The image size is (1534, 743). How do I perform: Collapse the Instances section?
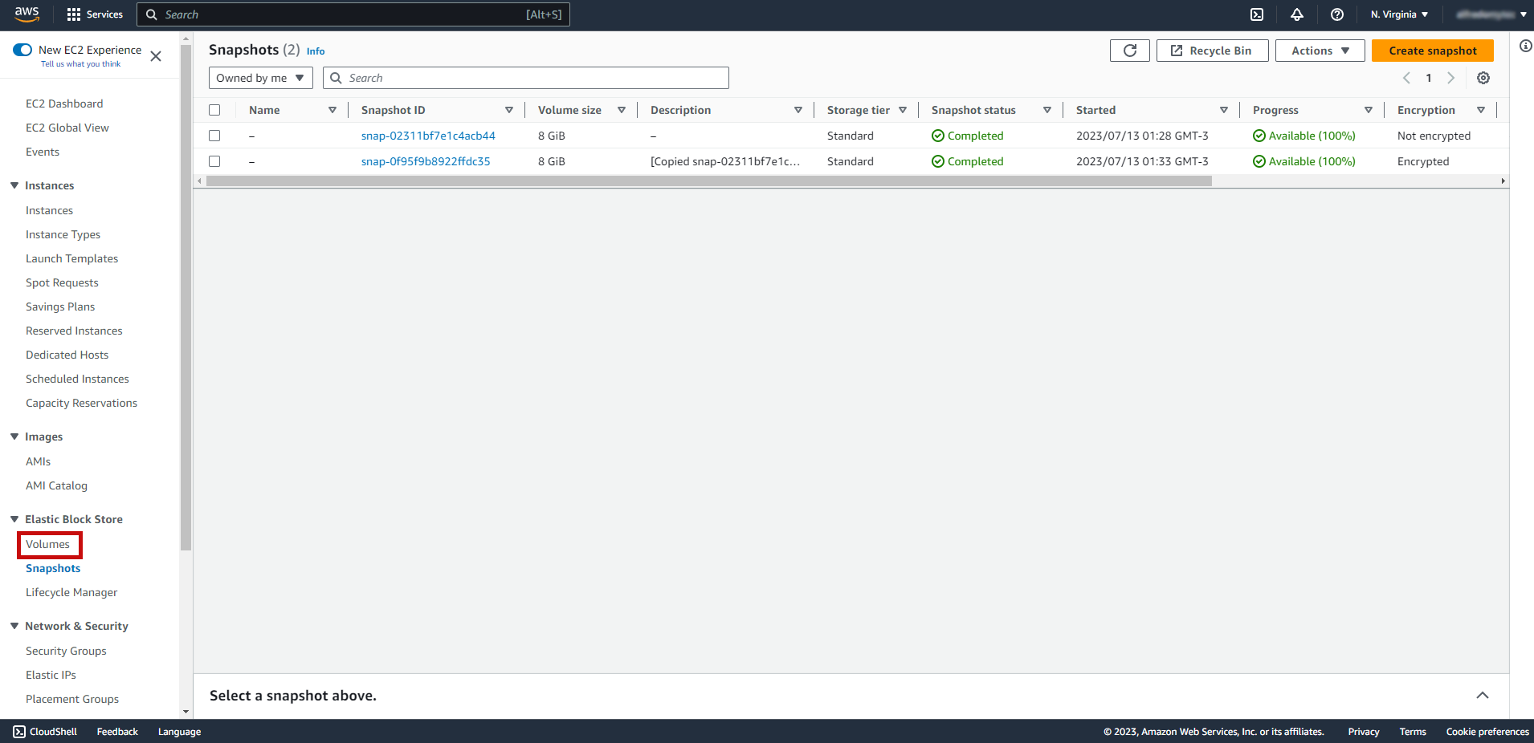[14, 185]
